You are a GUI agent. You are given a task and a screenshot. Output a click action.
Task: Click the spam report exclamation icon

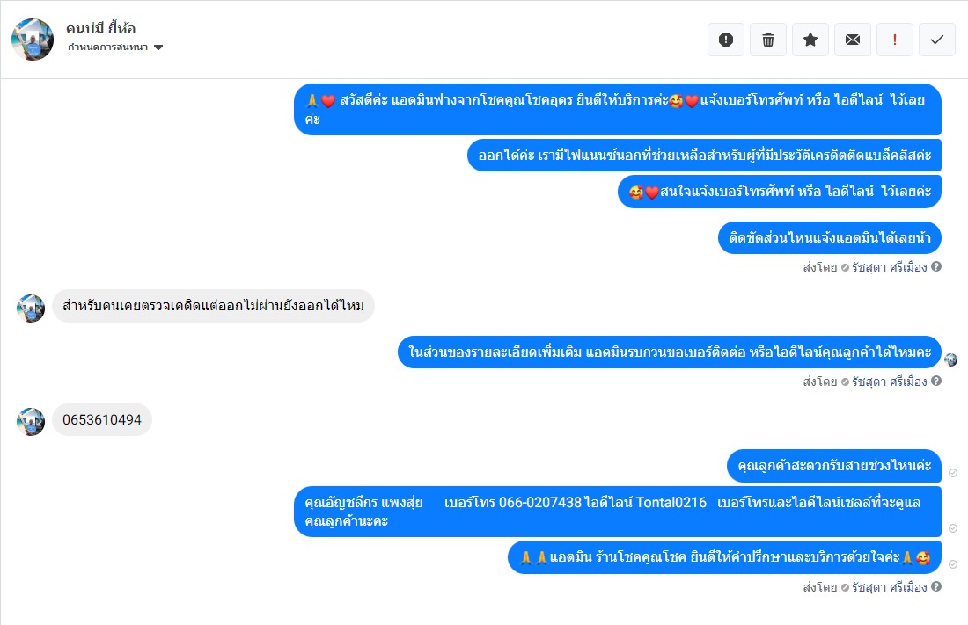pyautogui.click(x=726, y=40)
